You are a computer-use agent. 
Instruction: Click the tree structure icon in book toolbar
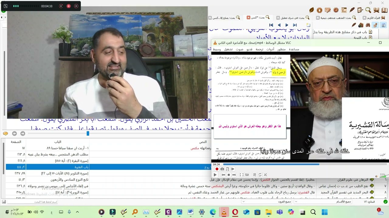click(375, 25)
